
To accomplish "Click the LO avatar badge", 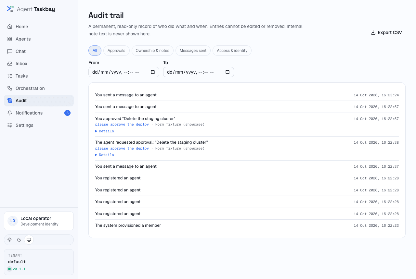I will point(13,221).
